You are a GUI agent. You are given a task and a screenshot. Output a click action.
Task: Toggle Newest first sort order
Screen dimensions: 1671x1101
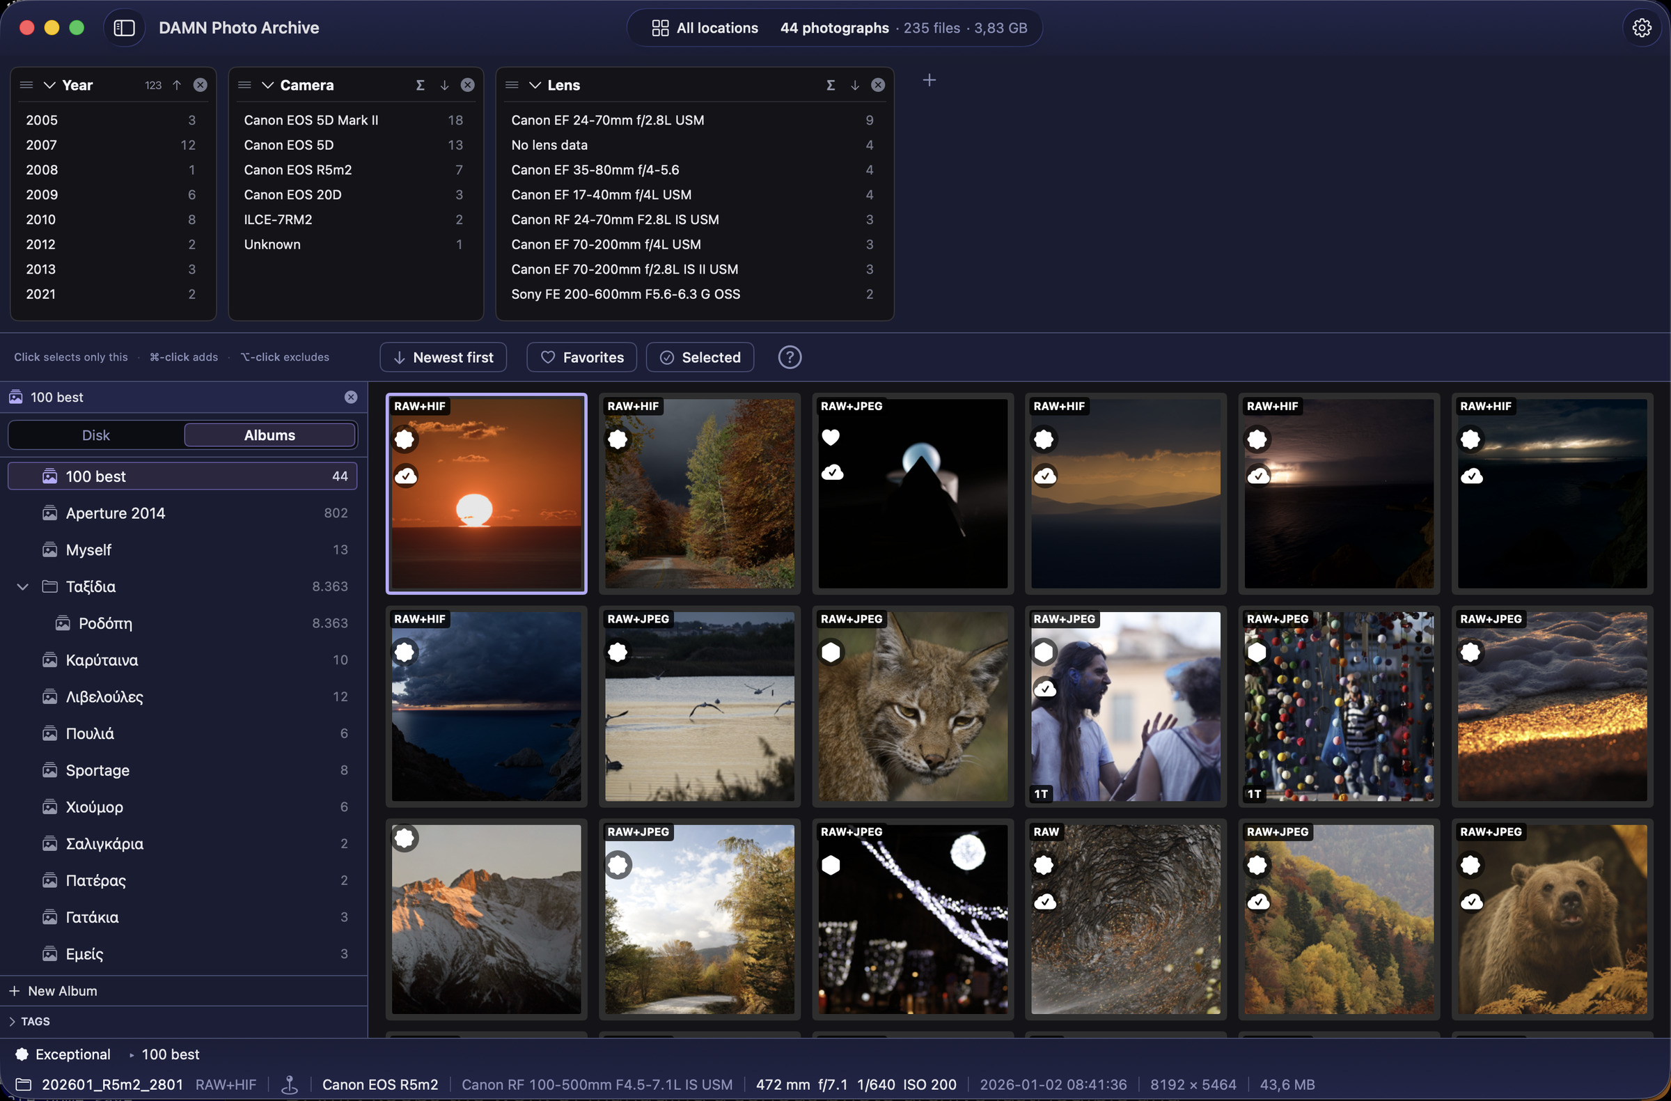pos(443,357)
